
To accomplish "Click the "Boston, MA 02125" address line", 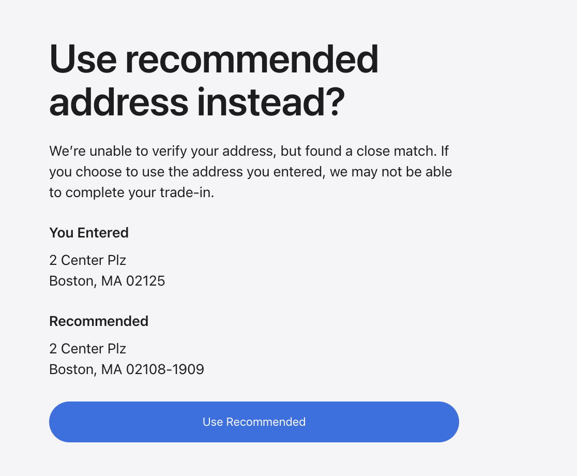I will [107, 281].
